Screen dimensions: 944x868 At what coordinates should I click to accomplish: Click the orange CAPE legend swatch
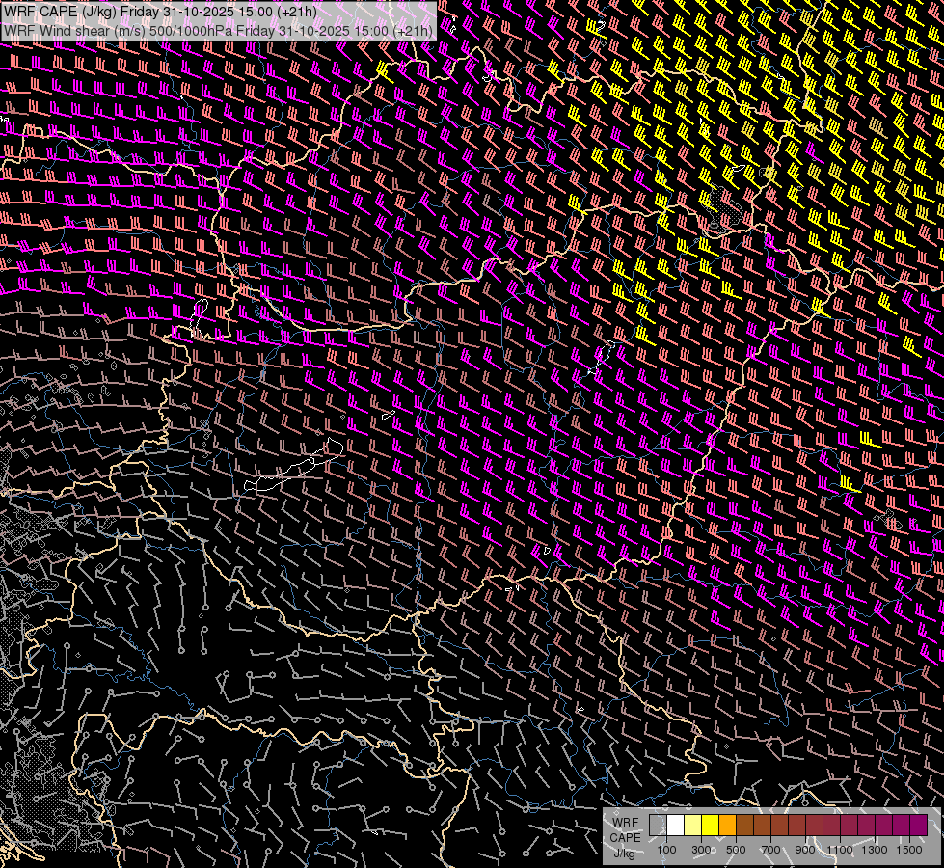(727, 826)
